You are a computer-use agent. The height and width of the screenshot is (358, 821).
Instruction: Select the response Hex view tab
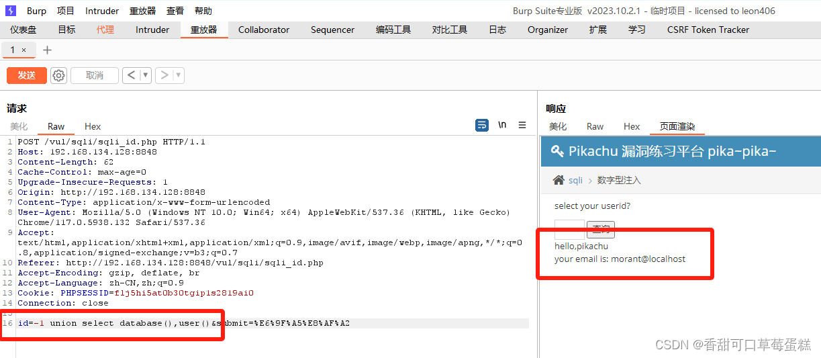[x=632, y=126]
